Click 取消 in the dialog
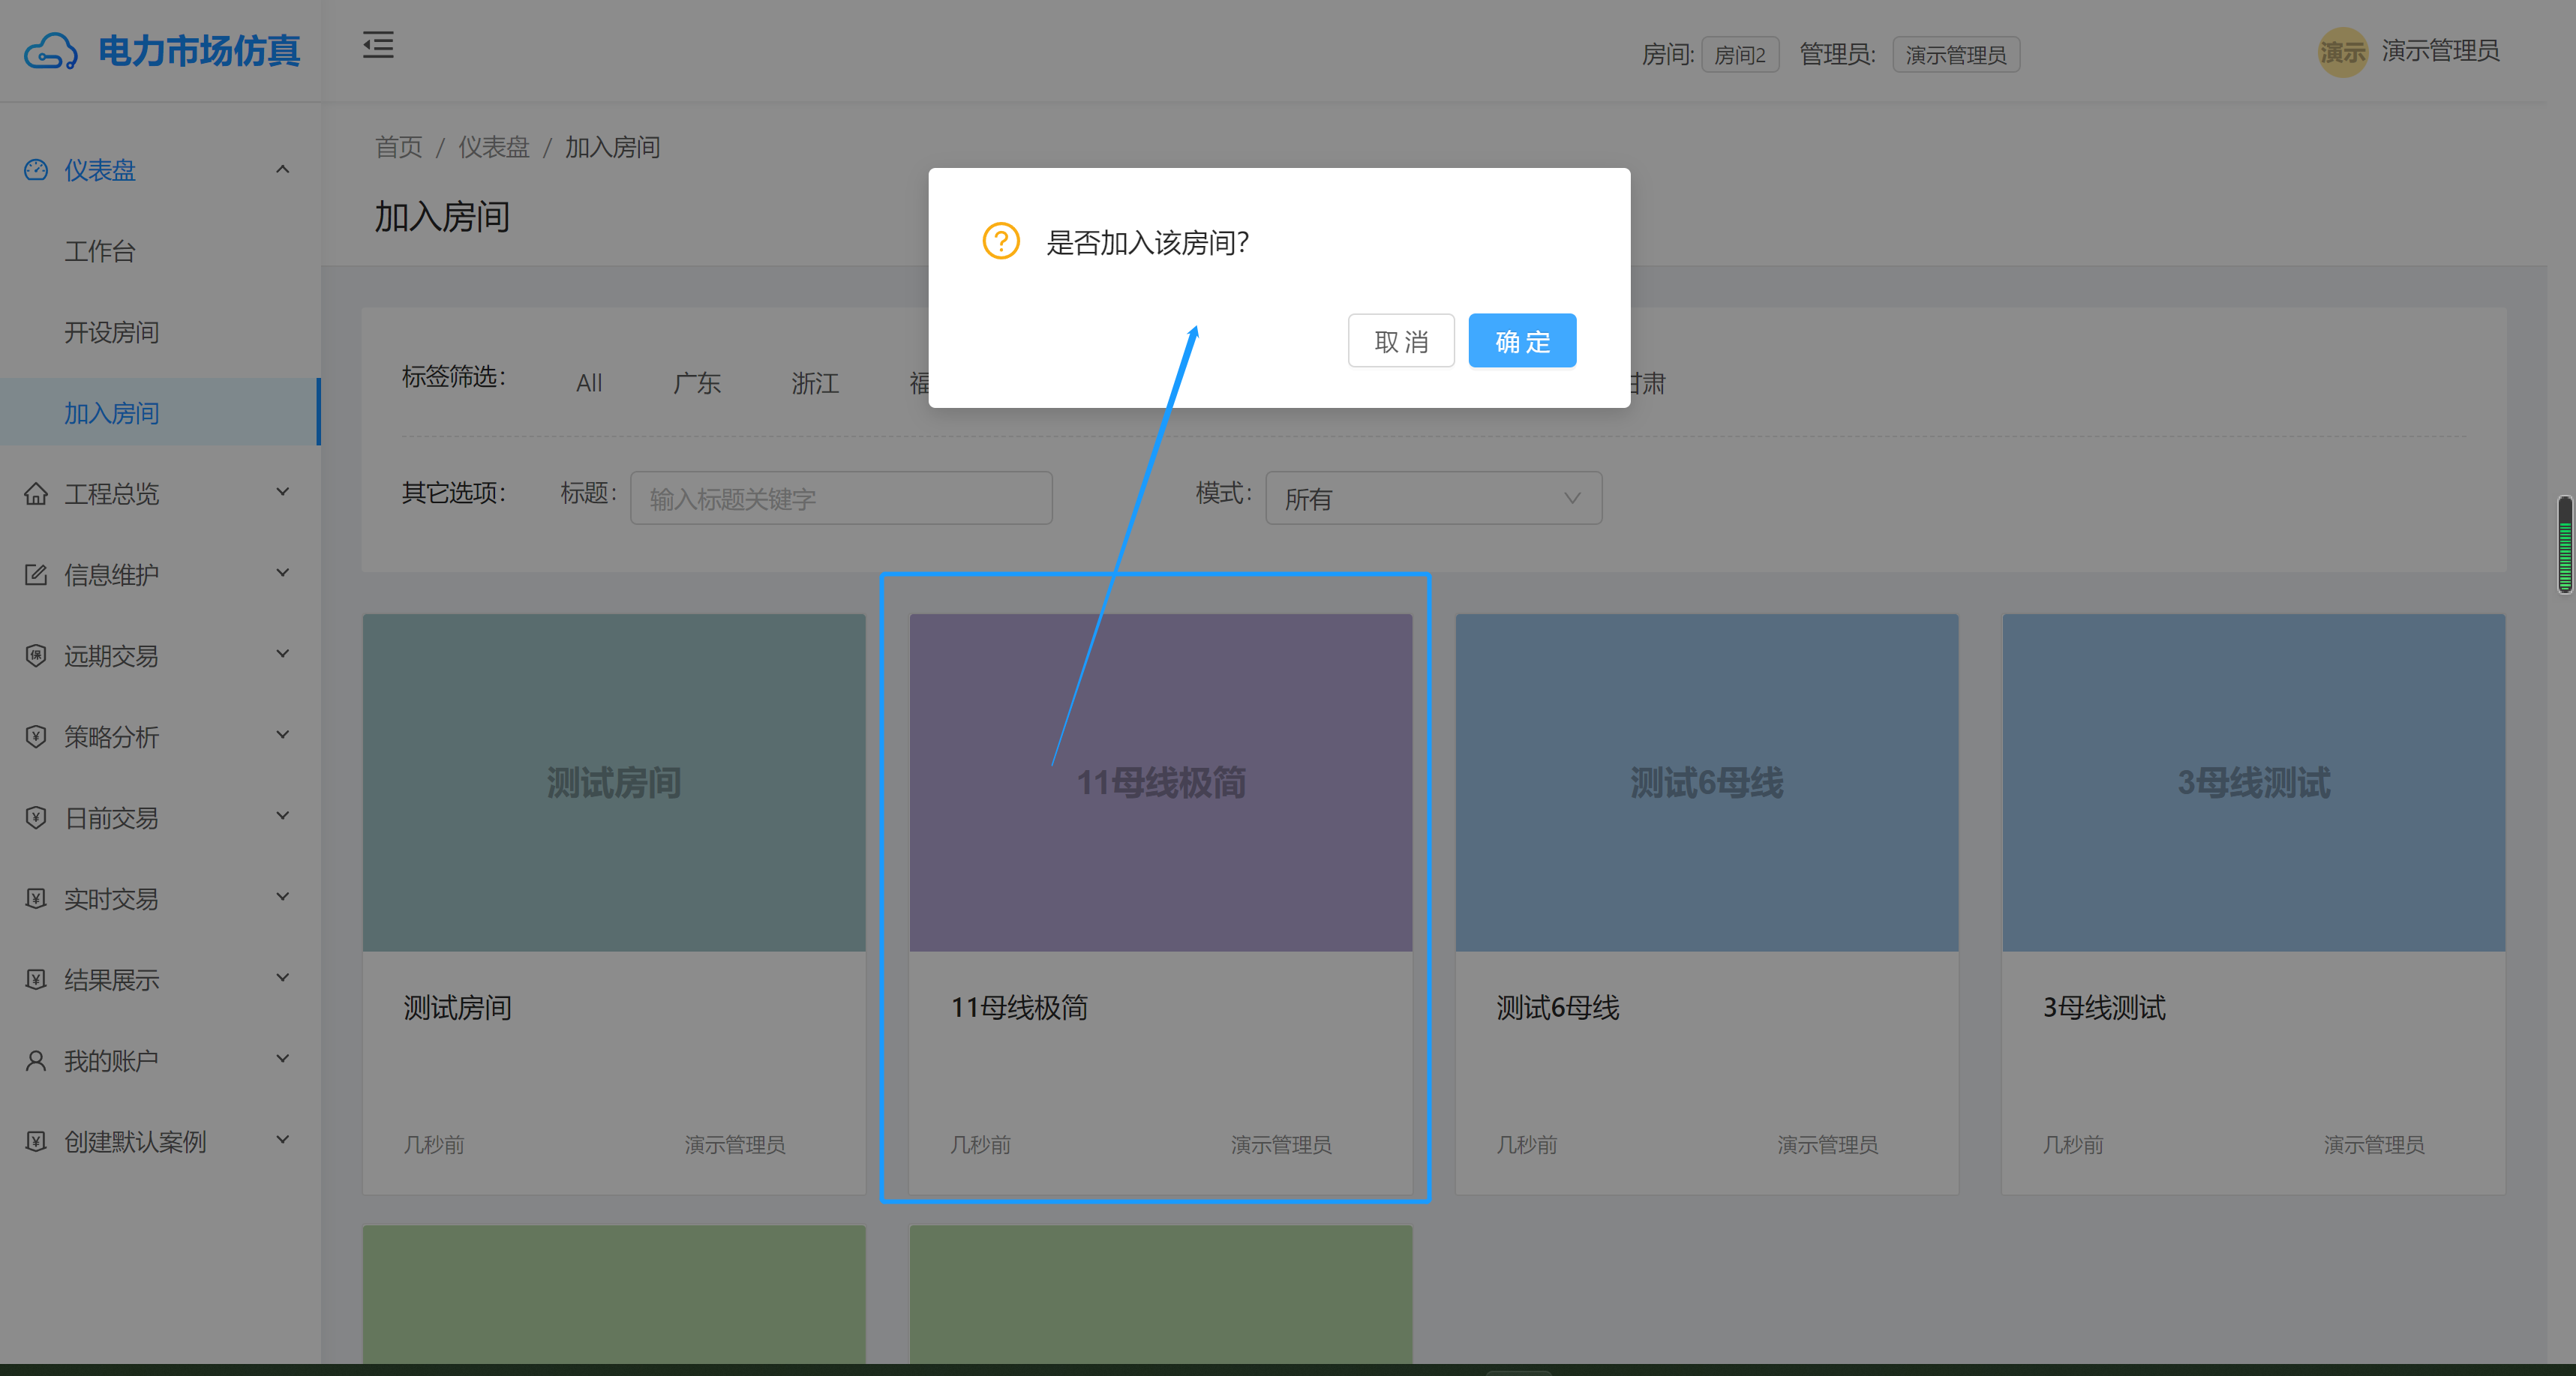2576x1376 pixels. point(1401,340)
